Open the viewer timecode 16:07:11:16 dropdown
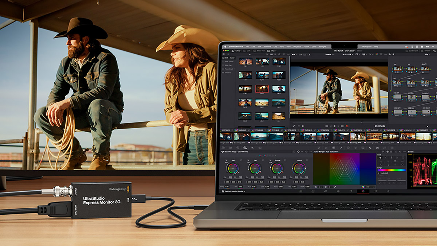This screenshot has height=246, width=437. pyautogui.click(x=348, y=54)
